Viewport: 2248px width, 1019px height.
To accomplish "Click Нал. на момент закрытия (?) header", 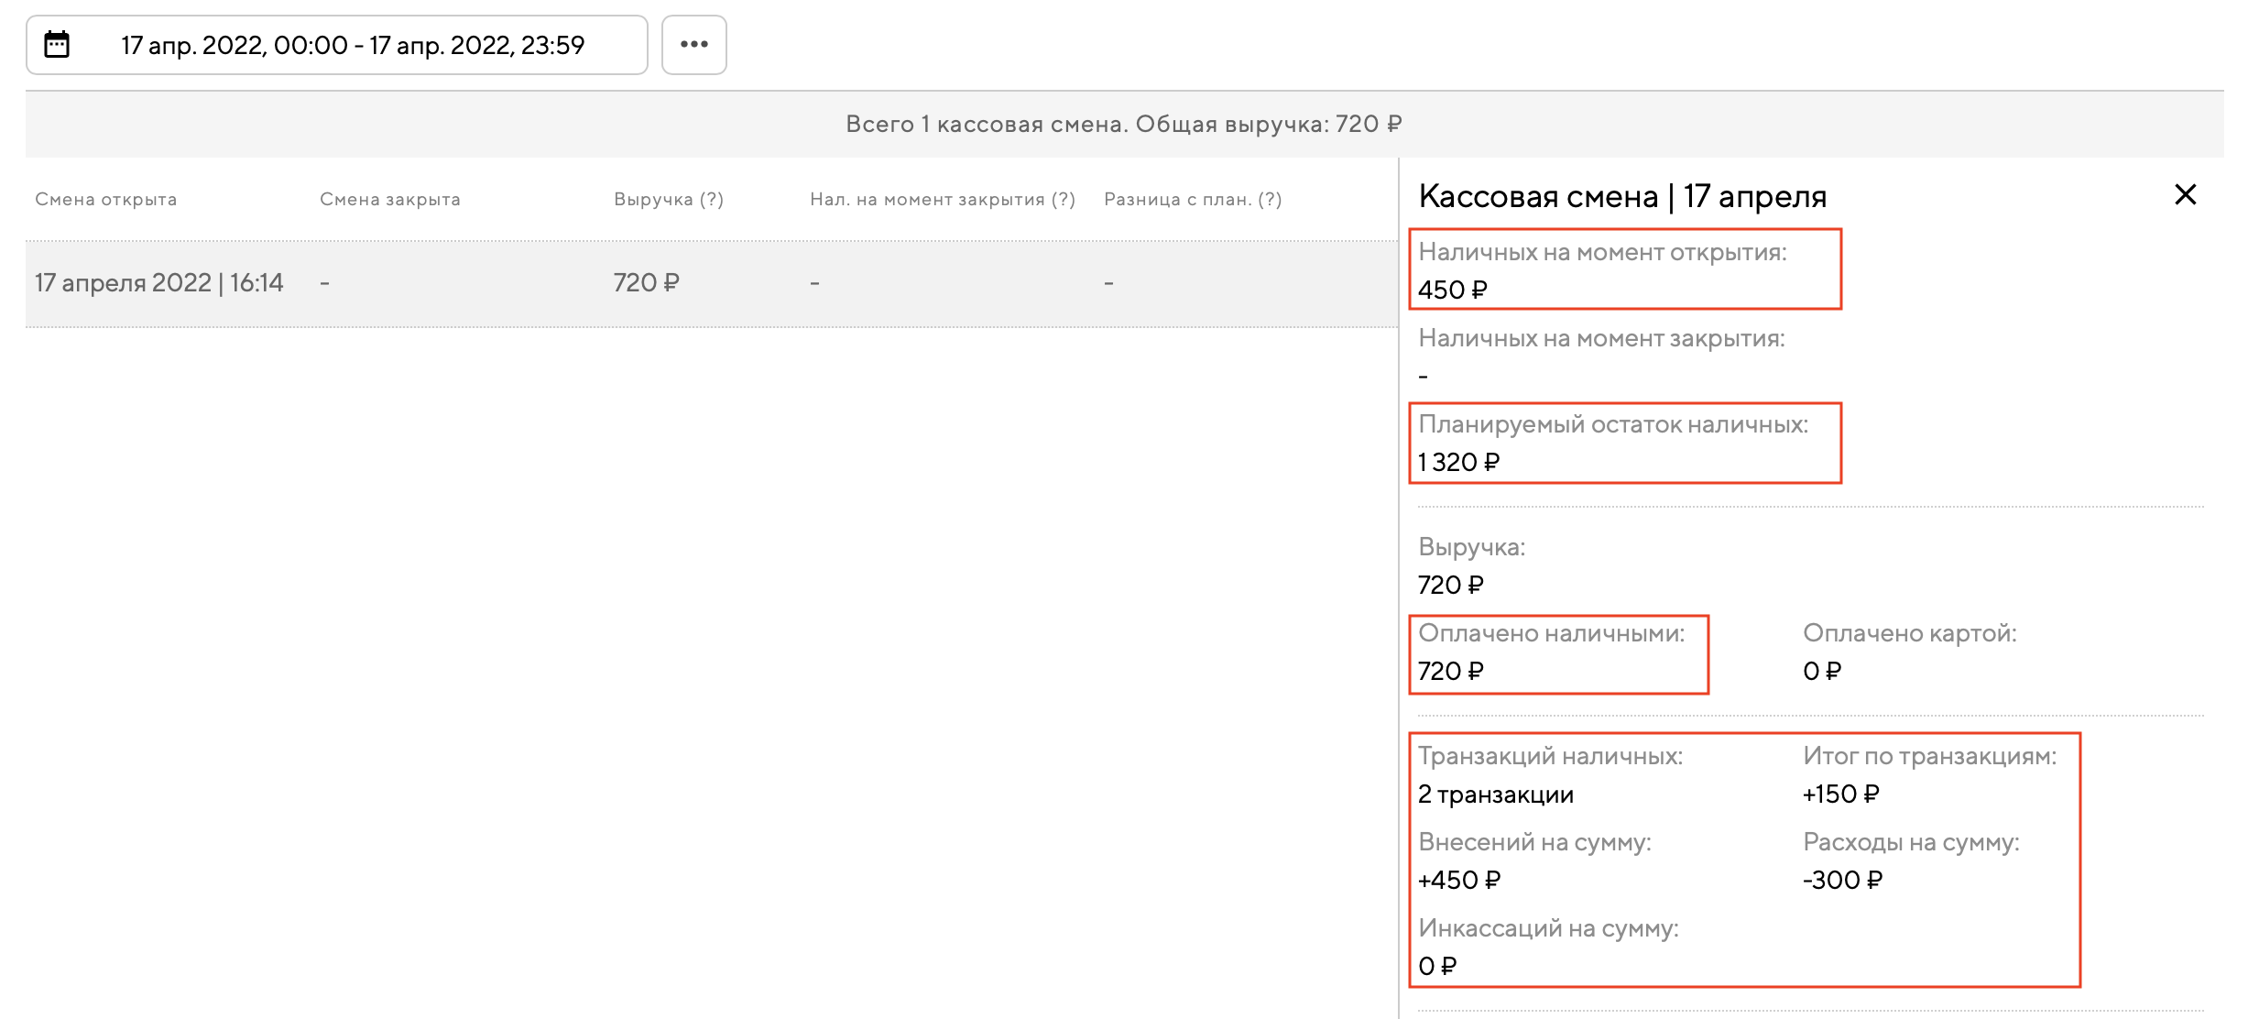I will [942, 200].
